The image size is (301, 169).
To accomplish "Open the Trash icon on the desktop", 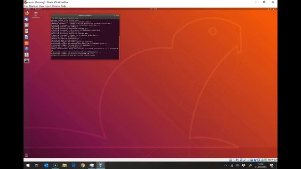I will pos(36,15).
